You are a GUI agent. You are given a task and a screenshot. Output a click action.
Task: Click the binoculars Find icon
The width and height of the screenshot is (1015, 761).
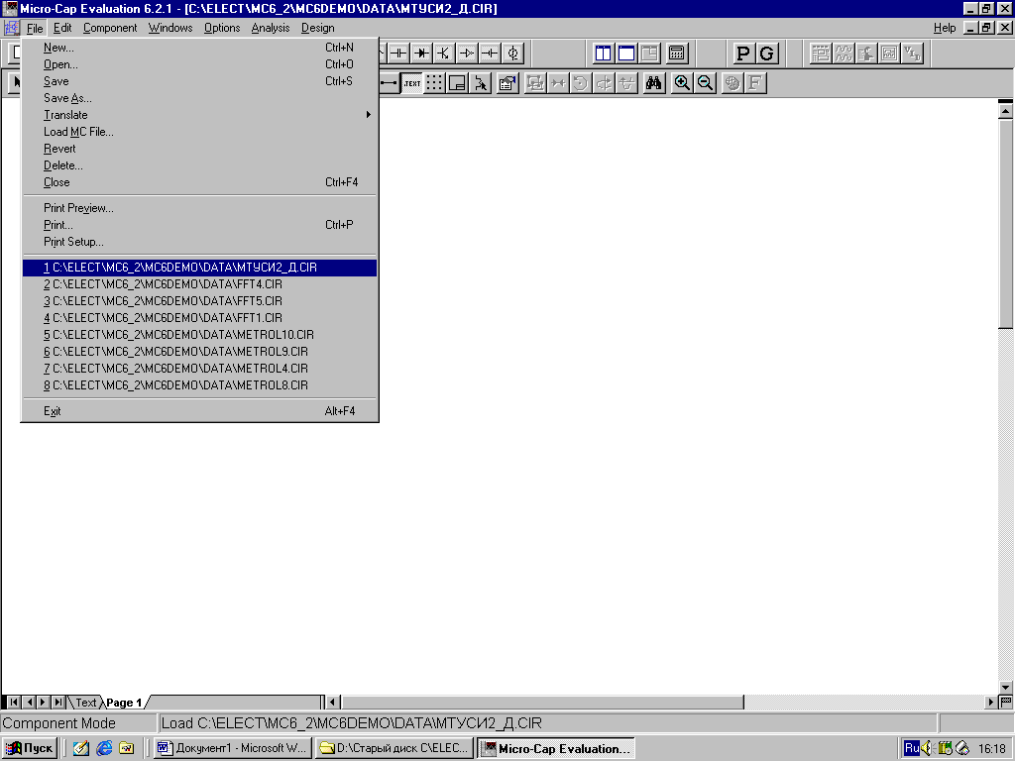[x=654, y=83]
